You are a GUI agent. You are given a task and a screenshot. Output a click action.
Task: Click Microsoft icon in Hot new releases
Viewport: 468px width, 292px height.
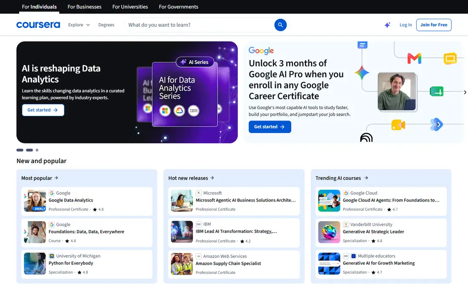[x=199, y=193]
